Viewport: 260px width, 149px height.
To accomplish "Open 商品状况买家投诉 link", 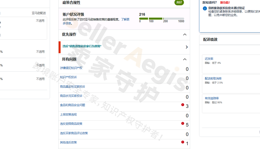I will point(71,96).
